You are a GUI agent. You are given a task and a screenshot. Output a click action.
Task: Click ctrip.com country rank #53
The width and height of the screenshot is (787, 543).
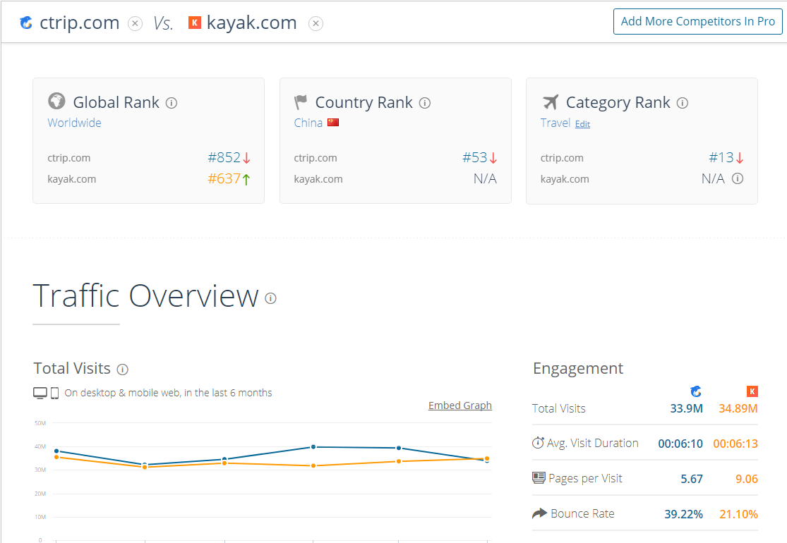(x=475, y=157)
